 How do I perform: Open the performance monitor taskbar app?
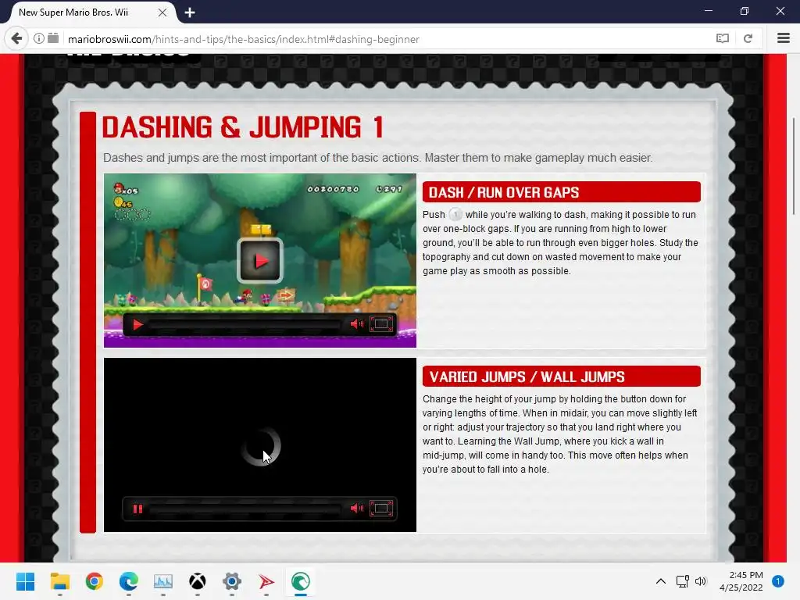pos(163,581)
